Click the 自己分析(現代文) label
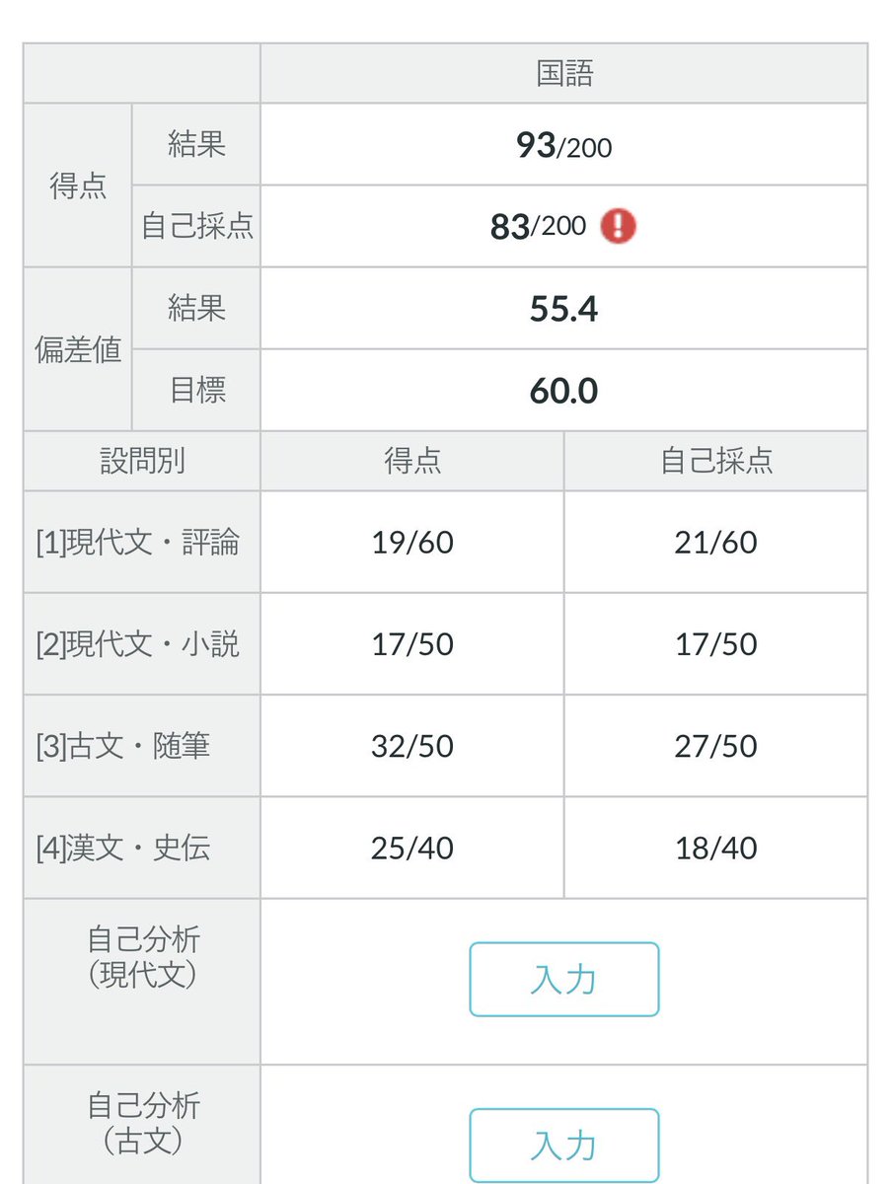Image resolution: width=891 pixels, height=1184 pixels. click(x=142, y=957)
